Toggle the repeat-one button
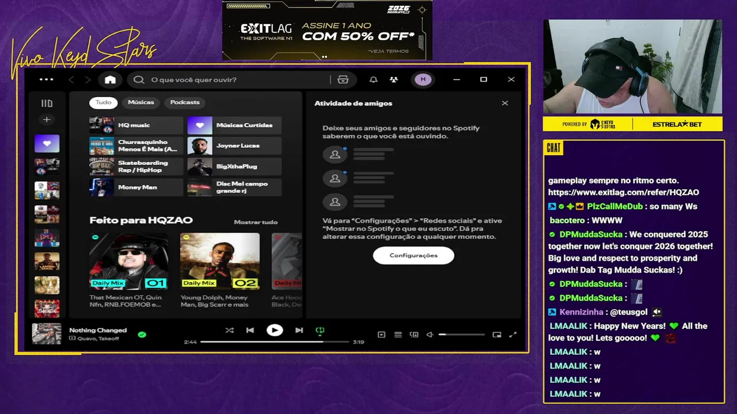The image size is (737, 414). 320,330
